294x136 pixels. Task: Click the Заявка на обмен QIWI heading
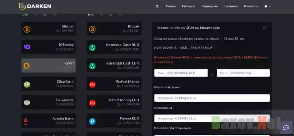pyautogui.click(x=188, y=28)
